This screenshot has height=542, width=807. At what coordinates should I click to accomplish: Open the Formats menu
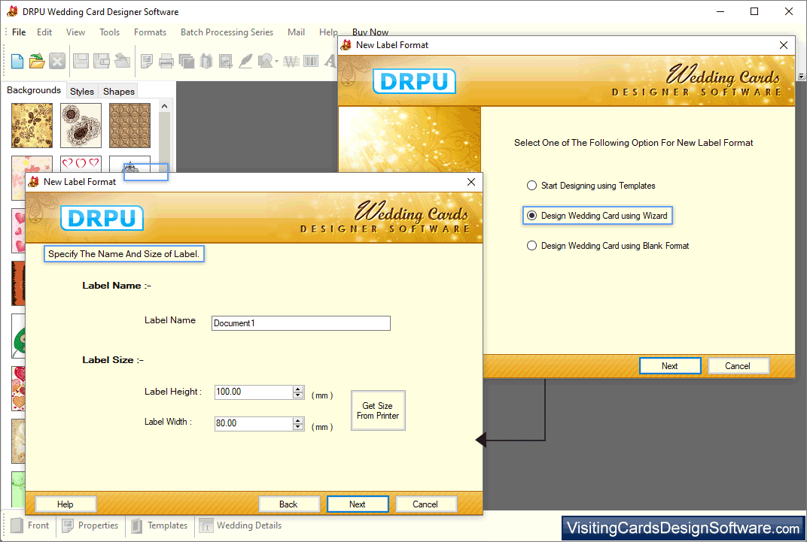pyautogui.click(x=151, y=32)
